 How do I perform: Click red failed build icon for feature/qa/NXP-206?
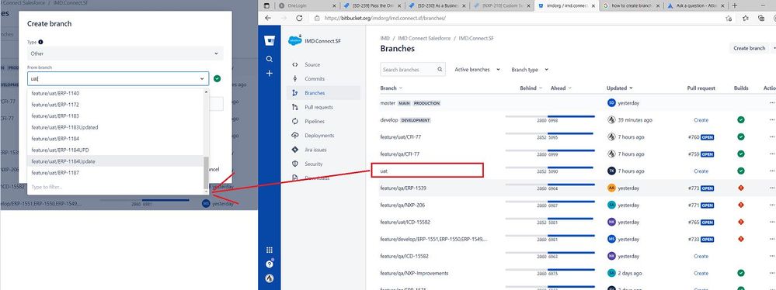pos(741,205)
